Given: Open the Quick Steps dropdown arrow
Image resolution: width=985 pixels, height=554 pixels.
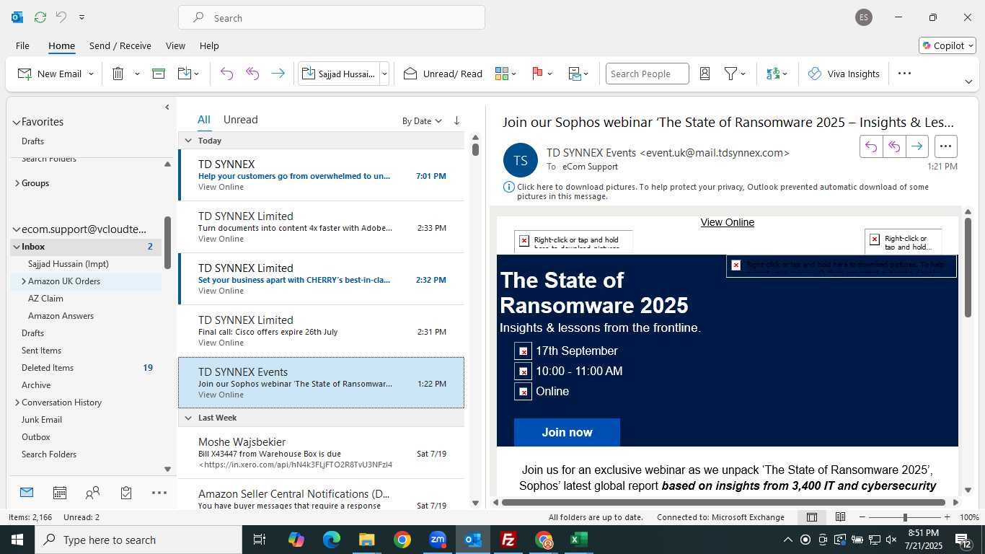Looking at the screenshot, I should (x=384, y=74).
